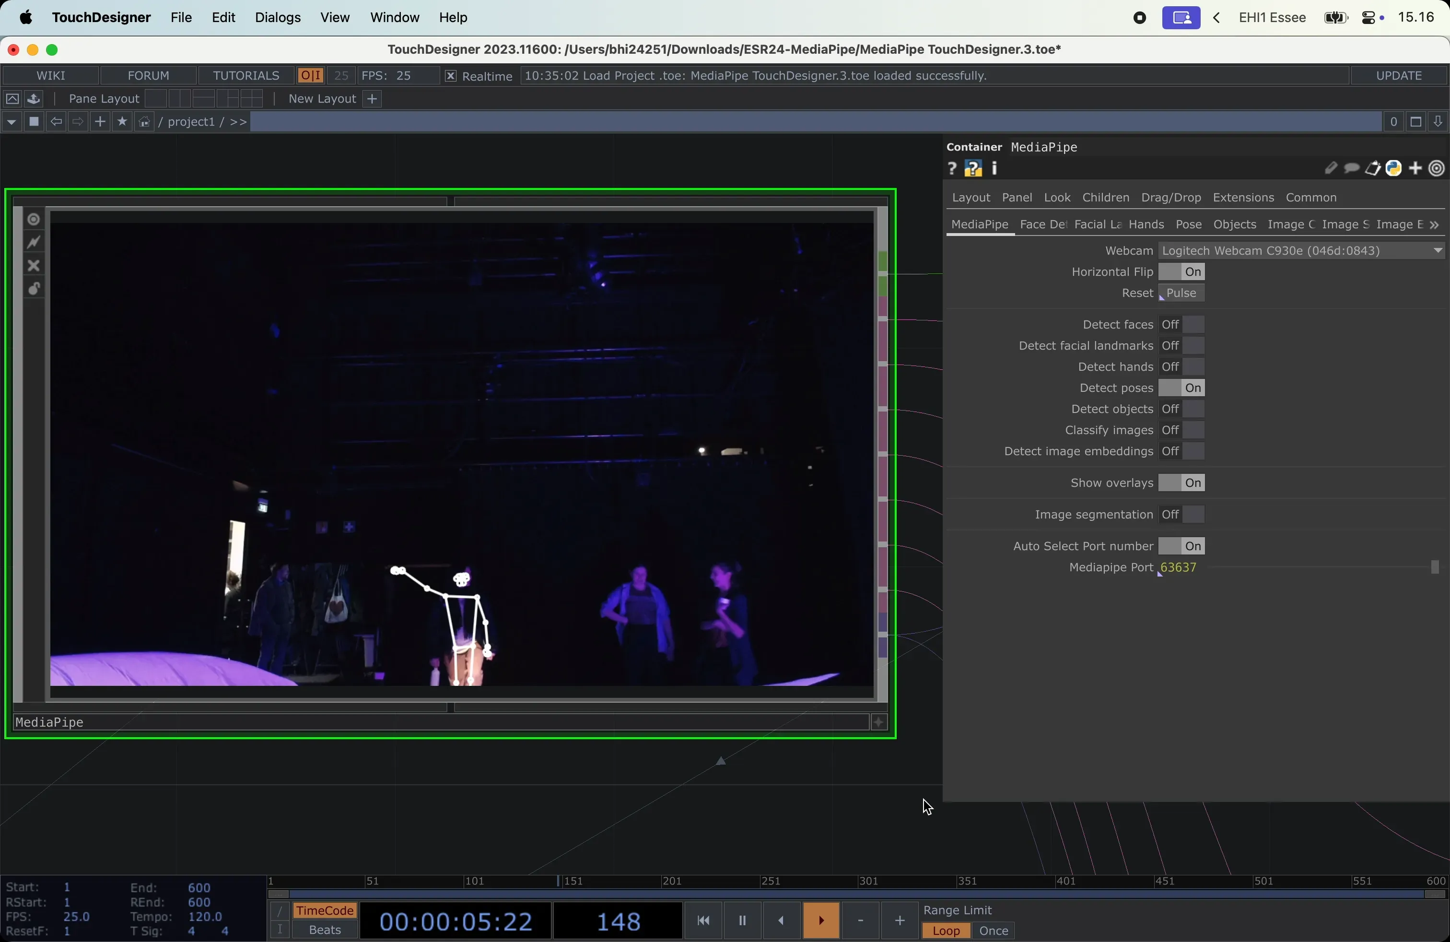Click the plus icon in parameter header

point(1415,169)
